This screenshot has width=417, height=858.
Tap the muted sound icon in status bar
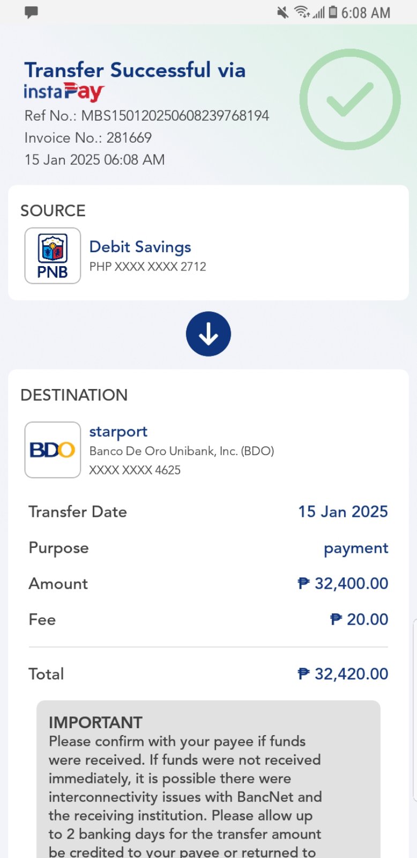[x=282, y=12]
